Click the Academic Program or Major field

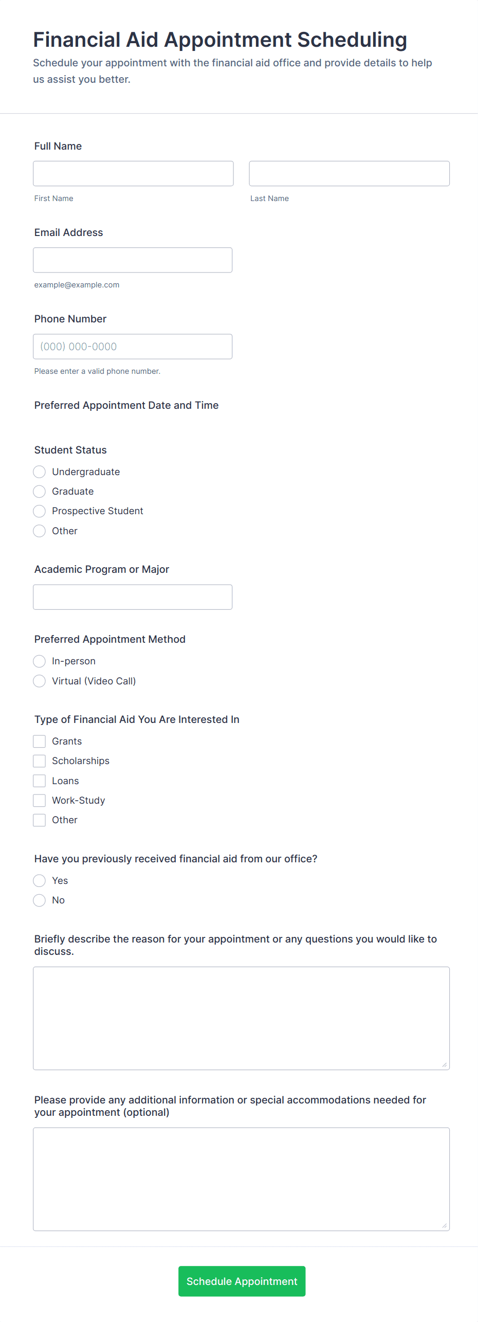(133, 597)
